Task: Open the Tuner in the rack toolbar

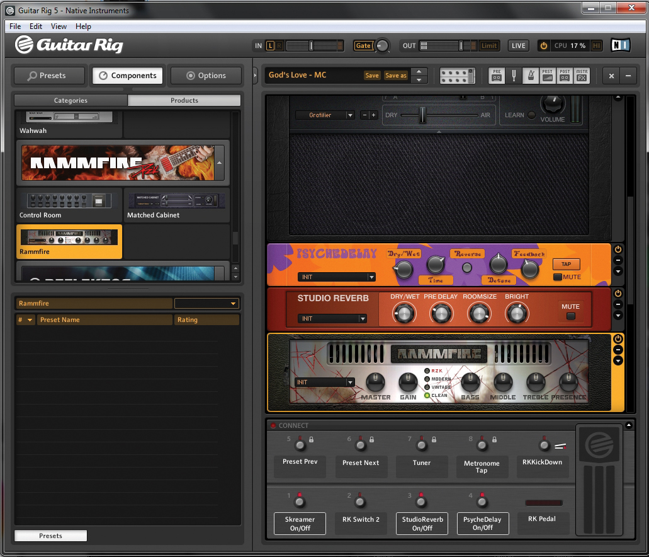Action: (x=514, y=76)
